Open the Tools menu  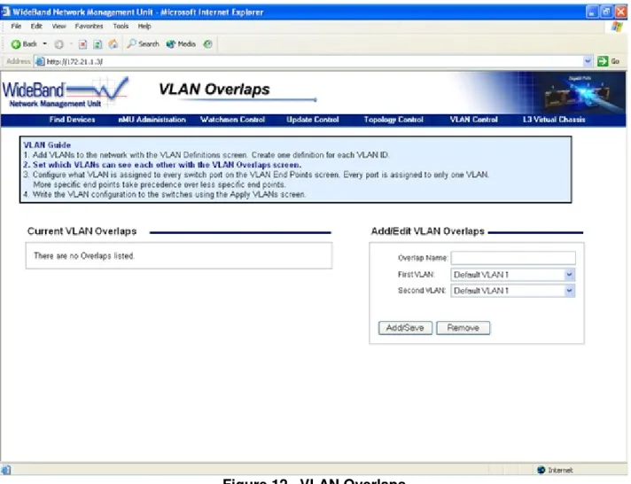coord(121,27)
